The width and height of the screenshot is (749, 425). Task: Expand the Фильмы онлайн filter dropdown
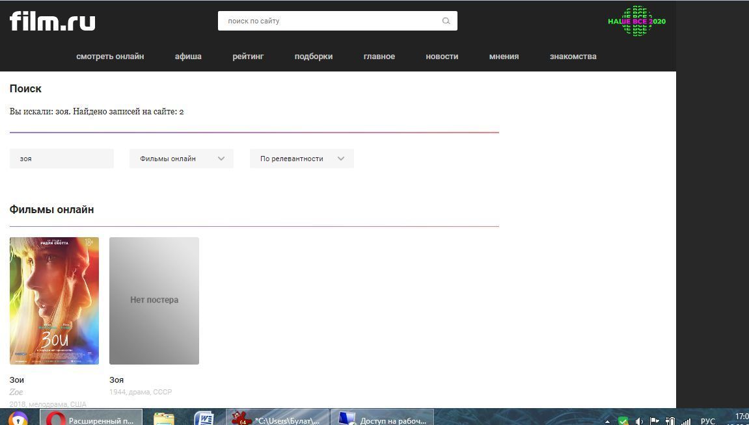182,159
